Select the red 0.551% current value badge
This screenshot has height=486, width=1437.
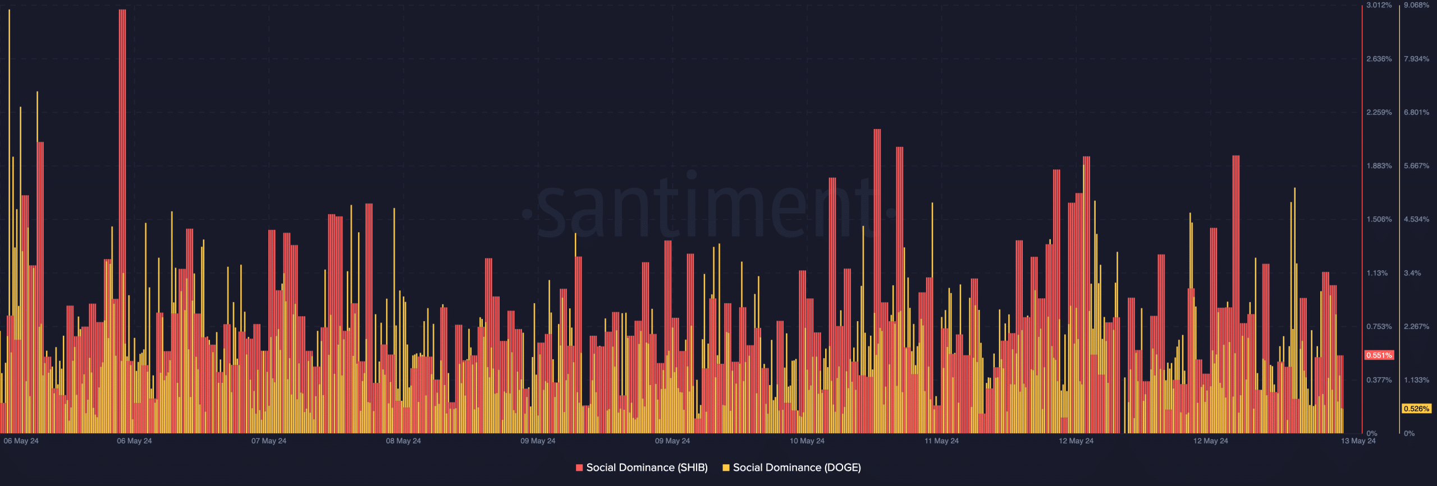pos(1379,355)
